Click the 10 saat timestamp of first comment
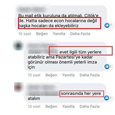The width and height of the screenshot is (115, 115). tap(25, 34)
